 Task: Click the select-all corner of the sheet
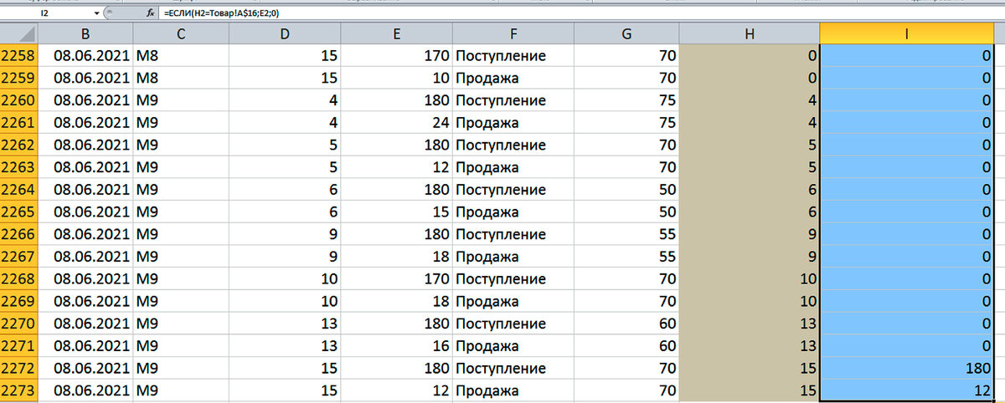tap(18, 33)
